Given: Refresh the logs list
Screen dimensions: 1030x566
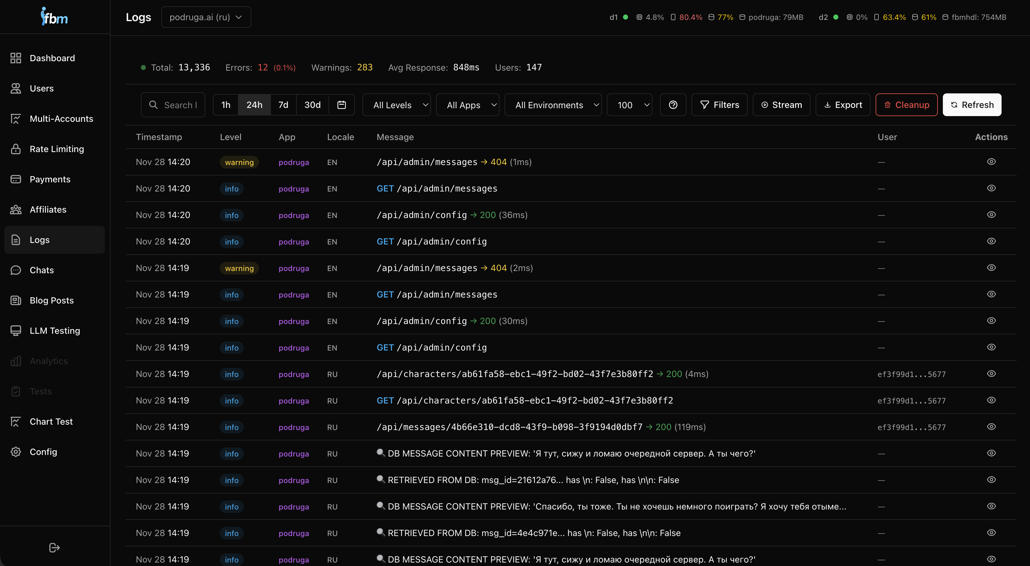Looking at the screenshot, I should click(x=972, y=105).
